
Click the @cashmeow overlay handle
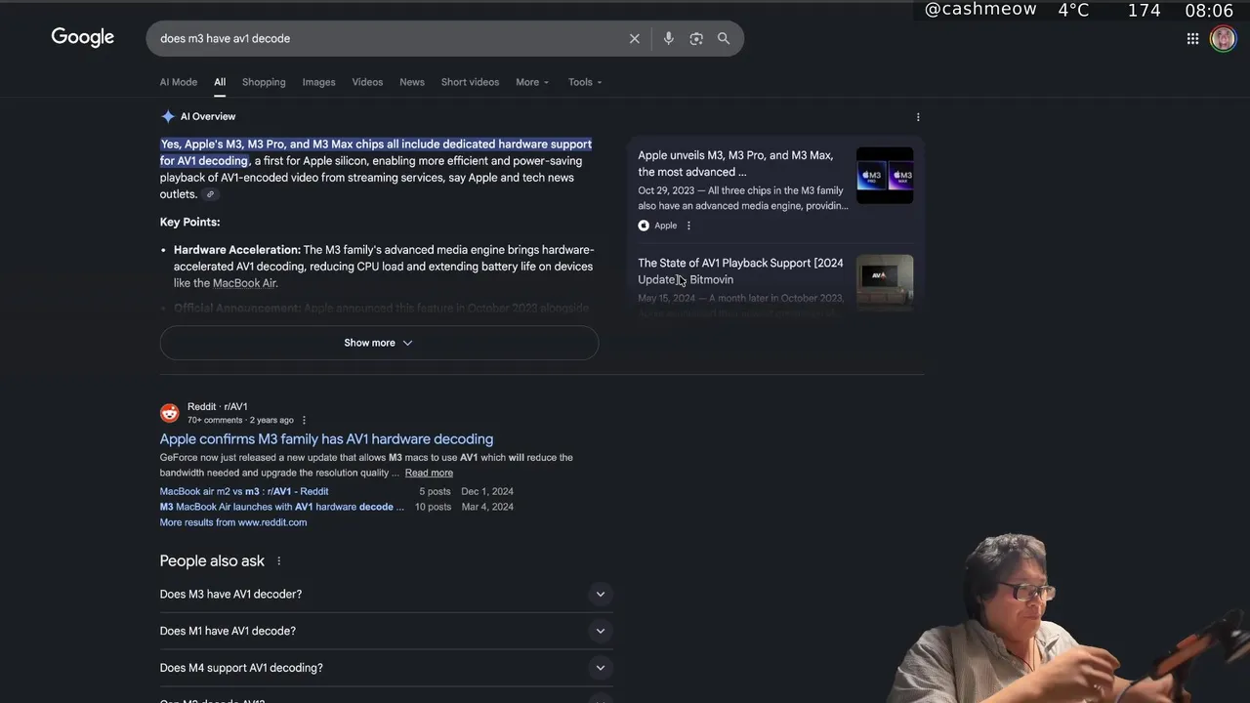tap(980, 10)
